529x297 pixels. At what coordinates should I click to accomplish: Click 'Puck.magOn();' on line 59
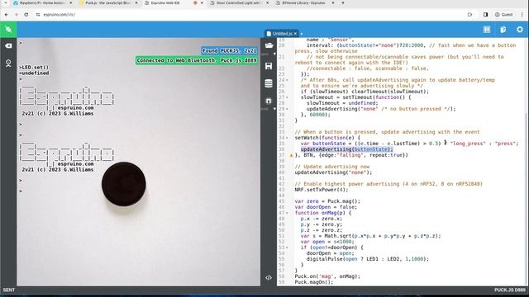[x=314, y=282]
